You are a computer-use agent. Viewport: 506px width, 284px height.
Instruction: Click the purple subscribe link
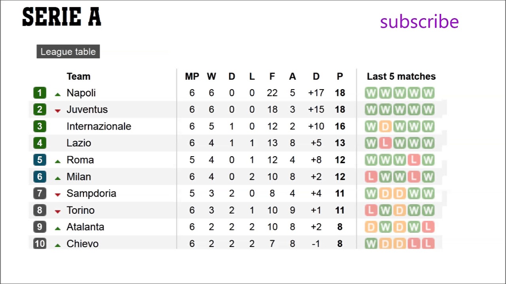pos(419,22)
